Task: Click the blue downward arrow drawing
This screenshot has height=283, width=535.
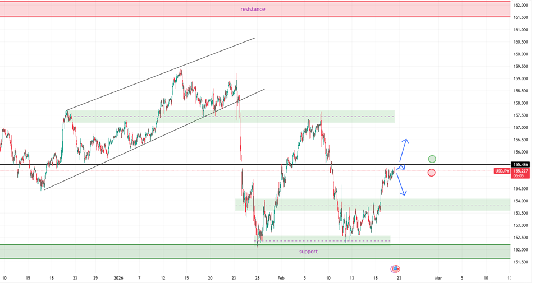Action: [401, 184]
